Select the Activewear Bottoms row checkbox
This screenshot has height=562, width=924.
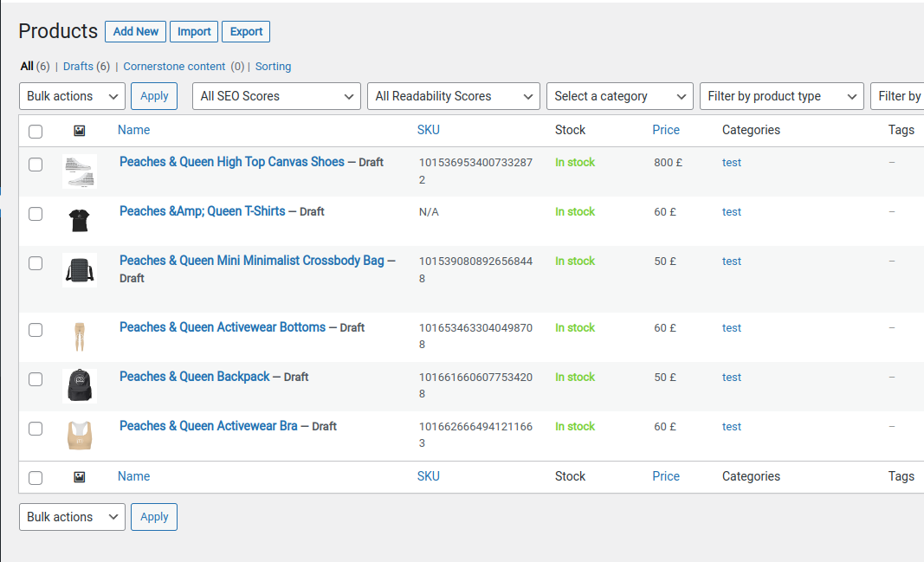pos(36,330)
